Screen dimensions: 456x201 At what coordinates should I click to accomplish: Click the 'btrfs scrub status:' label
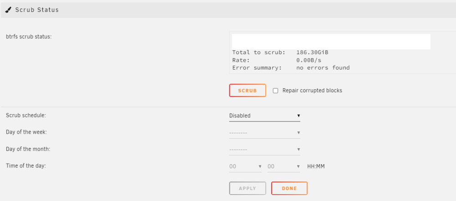coord(29,37)
